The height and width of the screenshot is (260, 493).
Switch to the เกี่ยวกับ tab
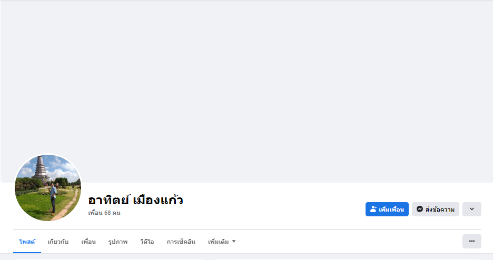pos(58,242)
